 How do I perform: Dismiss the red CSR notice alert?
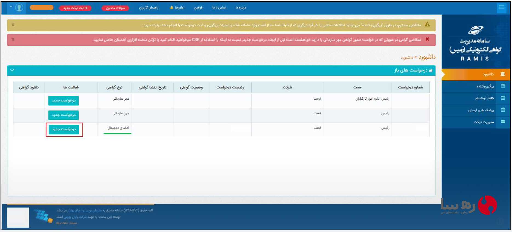click(13, 39)
